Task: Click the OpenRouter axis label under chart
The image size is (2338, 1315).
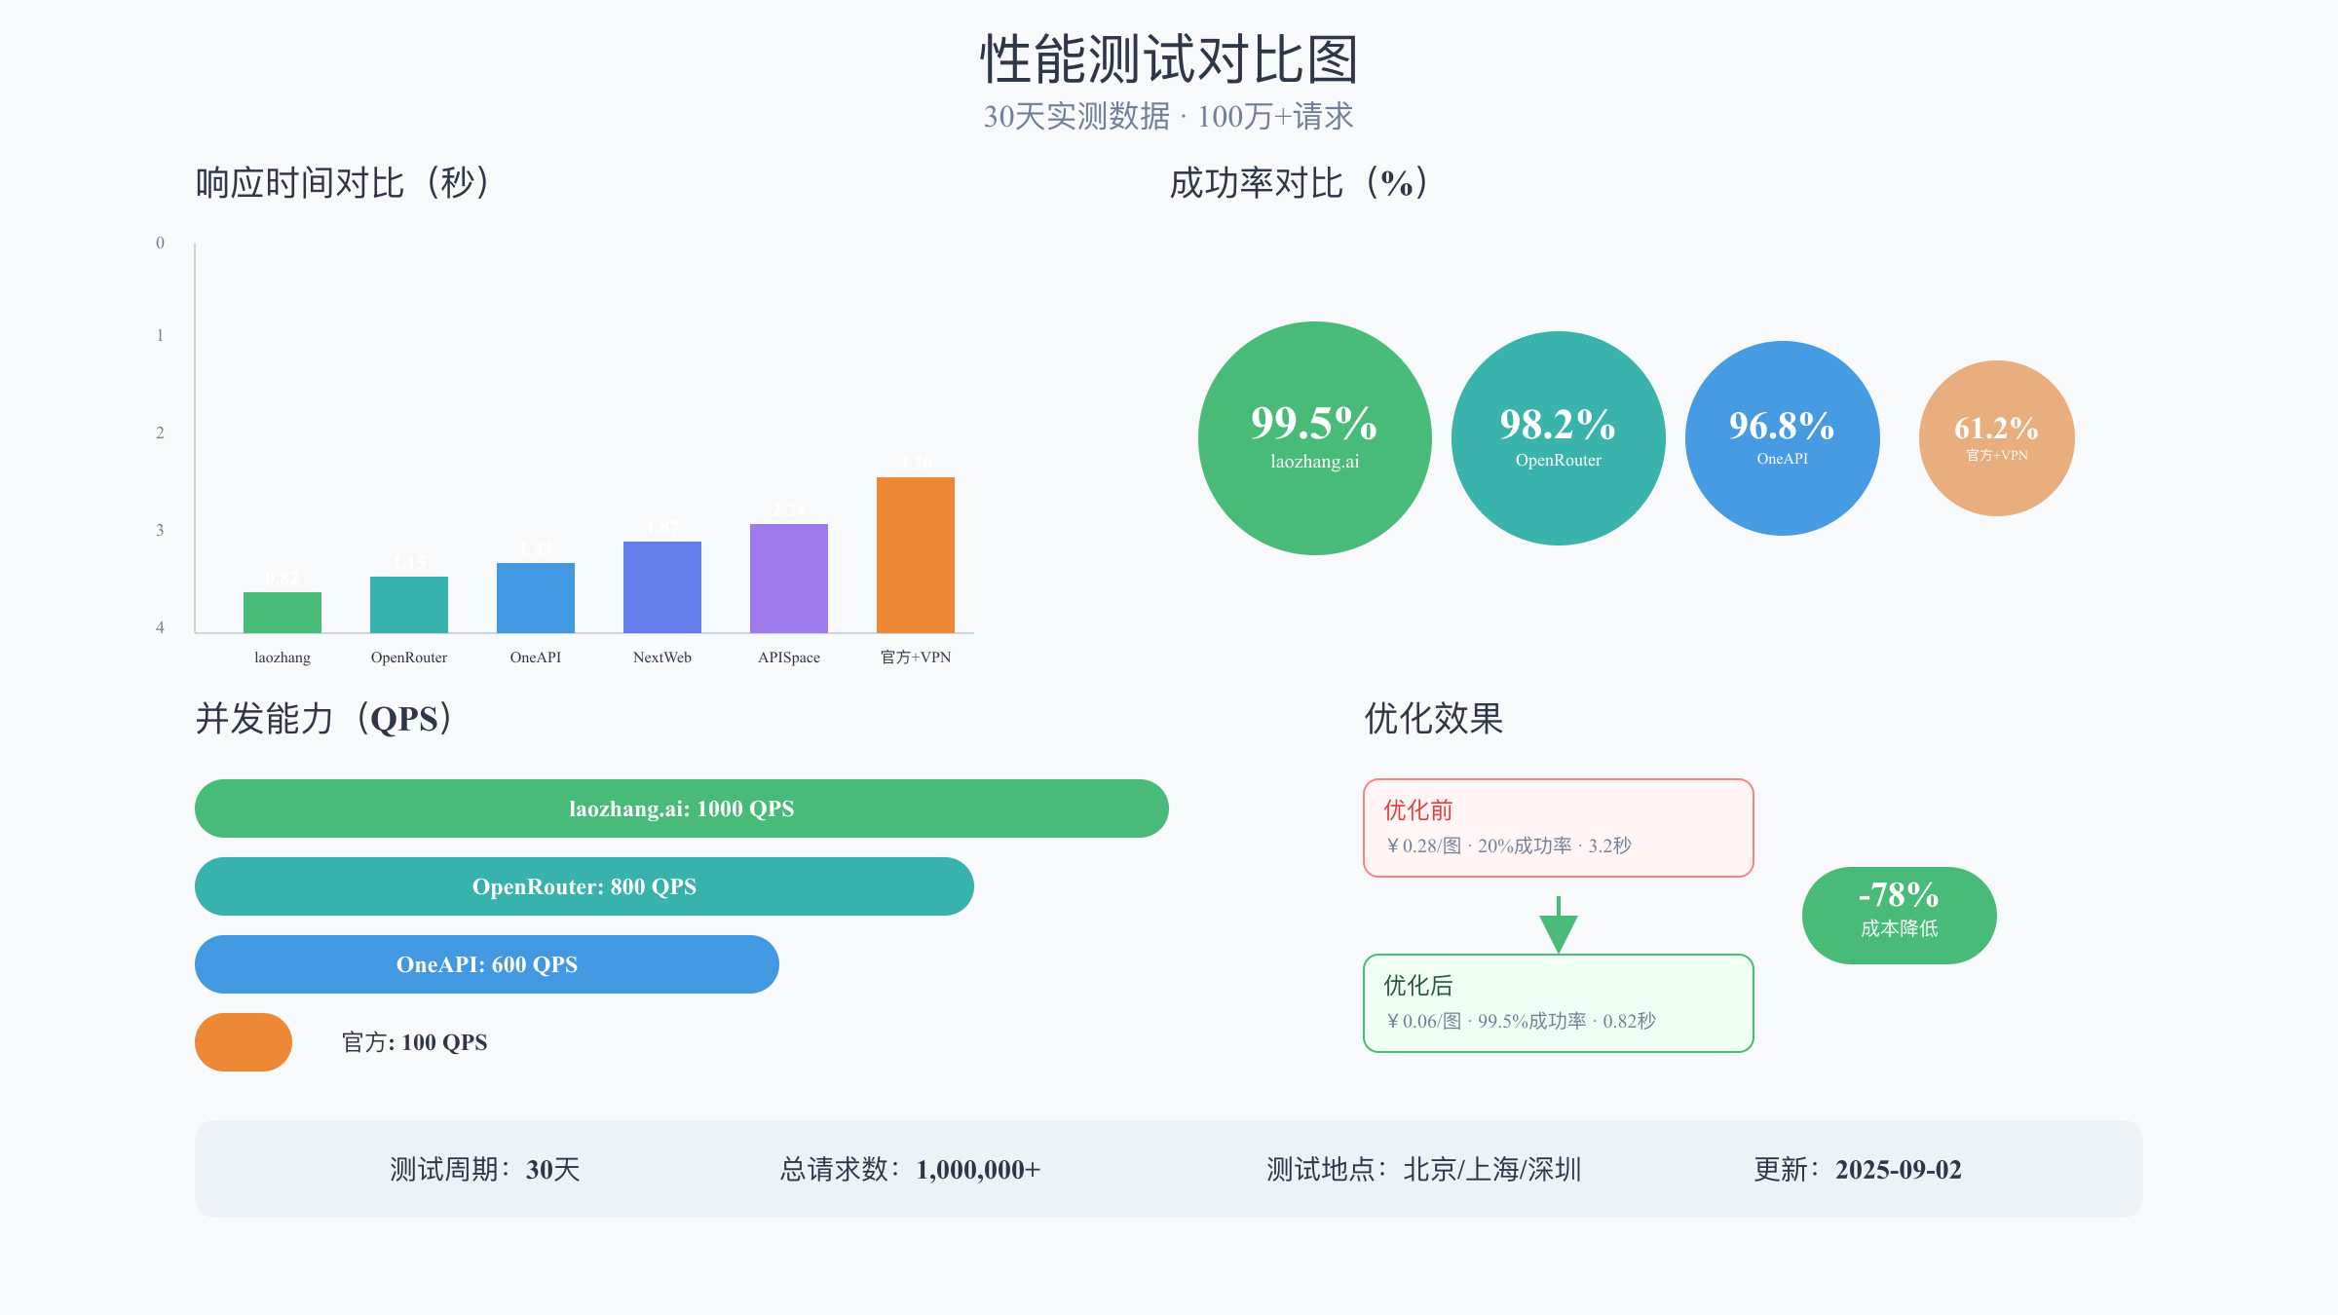Action: 409,657
